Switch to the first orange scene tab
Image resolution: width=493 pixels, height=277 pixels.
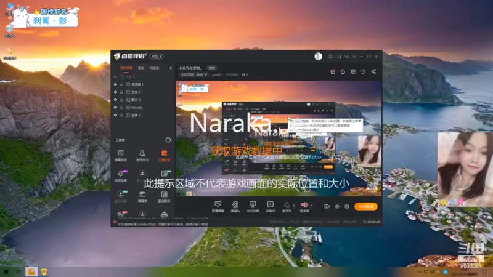[126, 68]
